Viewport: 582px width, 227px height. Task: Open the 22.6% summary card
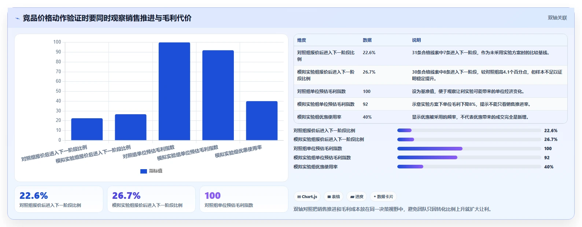pyautogui.click(x=59, y=199)
